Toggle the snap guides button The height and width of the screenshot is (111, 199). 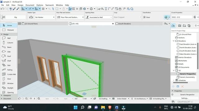30,9
